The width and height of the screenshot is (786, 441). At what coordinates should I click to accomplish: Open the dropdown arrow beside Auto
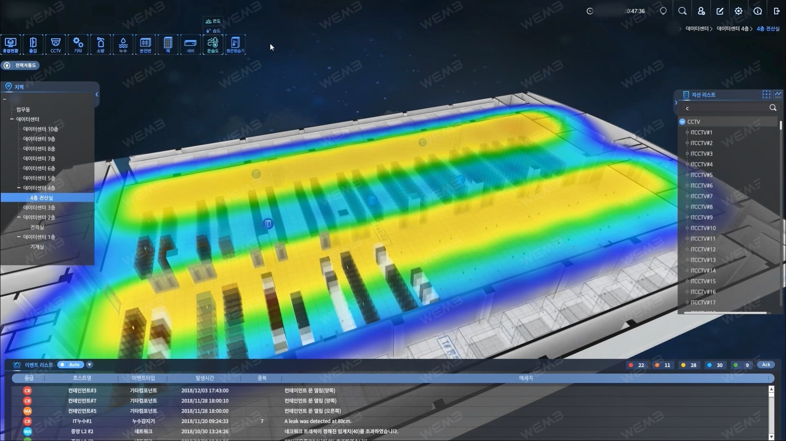pyautogui.click(x=89, y=364)
